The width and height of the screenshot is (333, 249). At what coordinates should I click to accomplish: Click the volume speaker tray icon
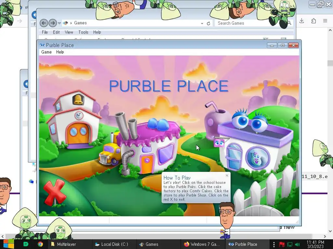click(x=297, y=244)
